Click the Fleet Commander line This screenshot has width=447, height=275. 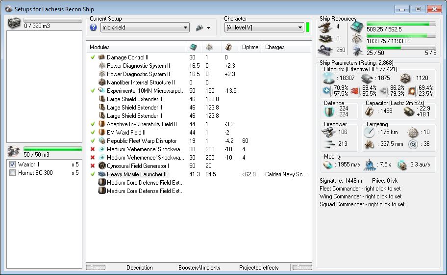tap(360, 189)
